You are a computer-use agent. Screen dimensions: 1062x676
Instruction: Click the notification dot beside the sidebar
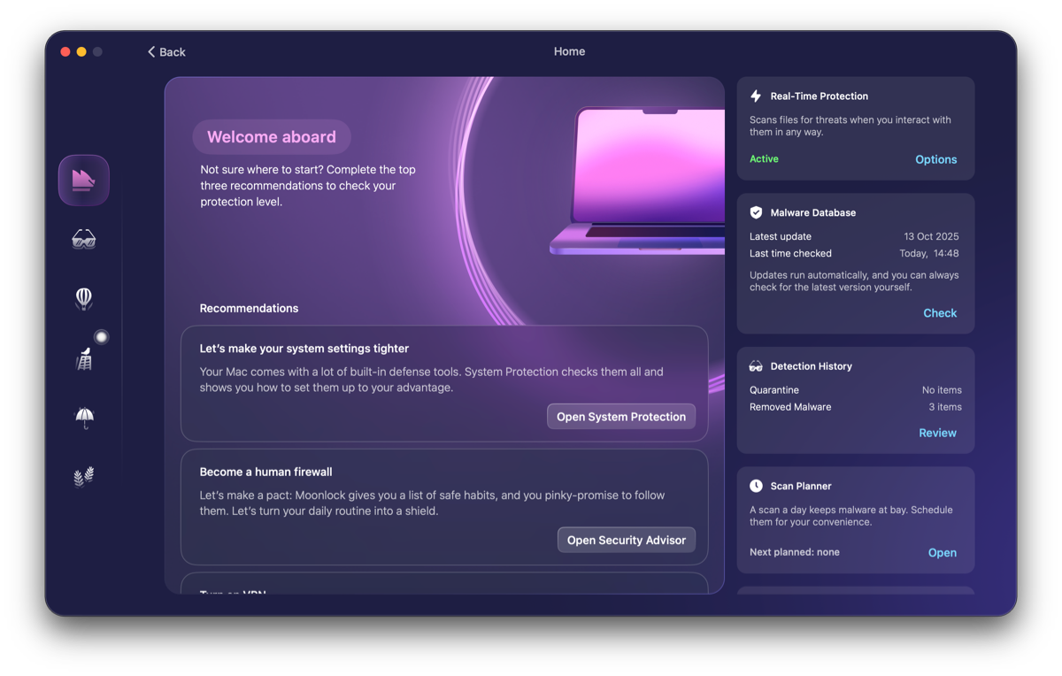pyautogui.click(x=102, y=337)
